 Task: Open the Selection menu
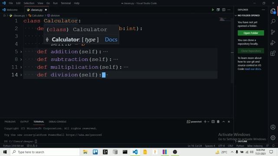click(x=29, y=3)
